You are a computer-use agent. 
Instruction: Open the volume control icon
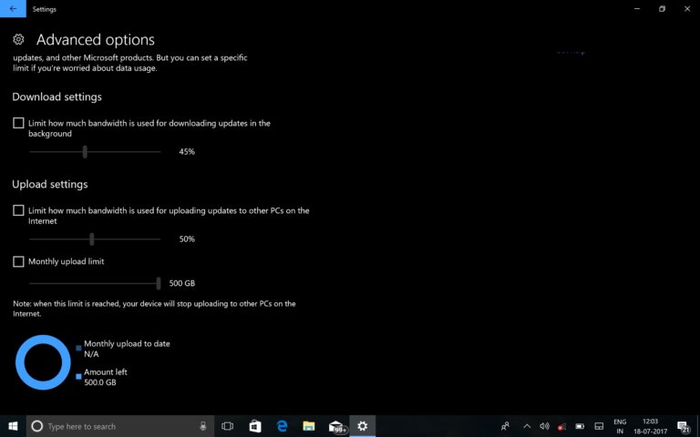(544, 426)
